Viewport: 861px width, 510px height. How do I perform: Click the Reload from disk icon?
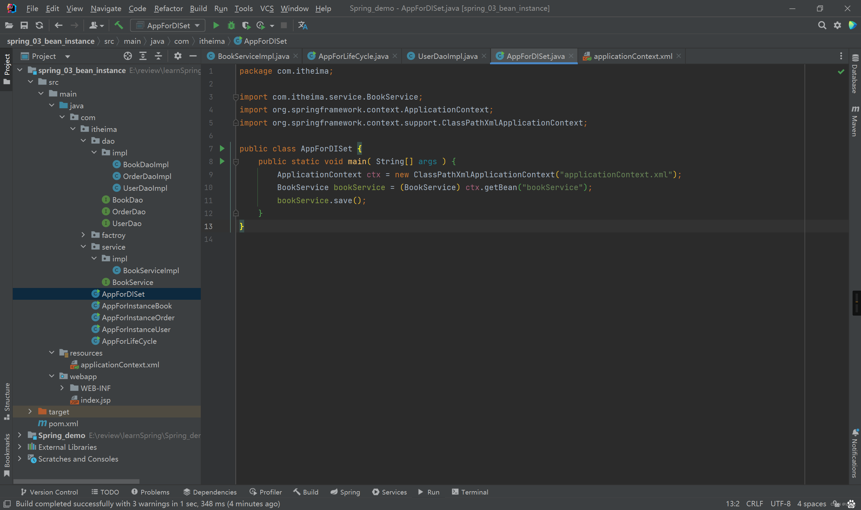39,26
